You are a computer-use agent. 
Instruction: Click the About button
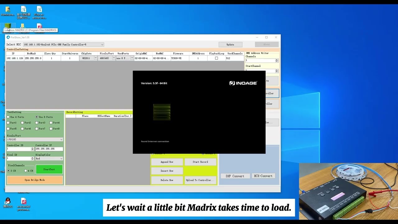(x=266, y=44)
